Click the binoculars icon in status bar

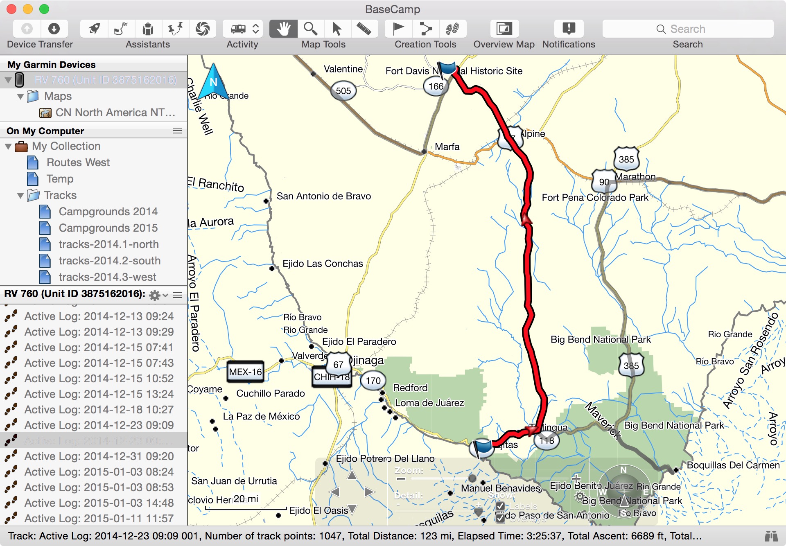(771, 536)
